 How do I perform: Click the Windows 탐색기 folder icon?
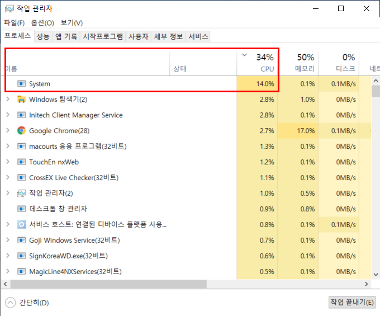click(21, 99)
